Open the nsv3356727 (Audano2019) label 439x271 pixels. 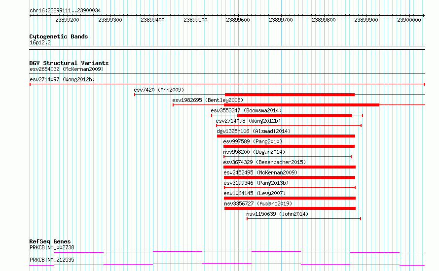coord(258,203)
